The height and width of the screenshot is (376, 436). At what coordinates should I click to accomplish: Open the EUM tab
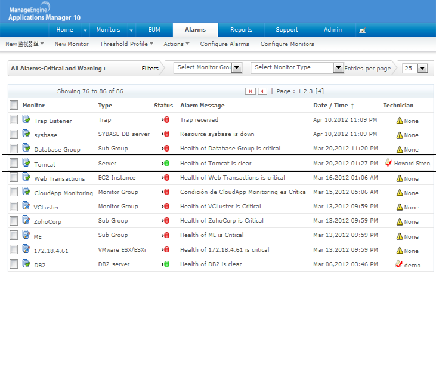pyautogui.click(x=154, y=30)
